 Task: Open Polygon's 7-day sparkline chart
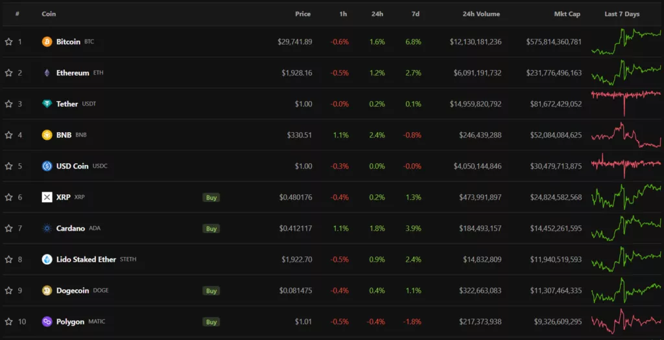626,321
